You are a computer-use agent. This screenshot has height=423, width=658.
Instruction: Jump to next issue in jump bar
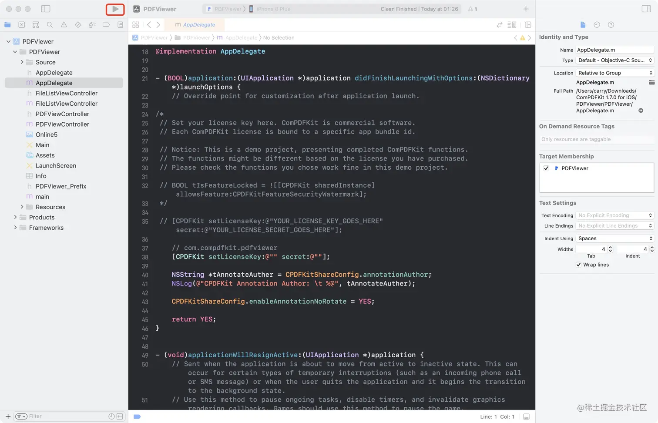[x=530, y=38]
